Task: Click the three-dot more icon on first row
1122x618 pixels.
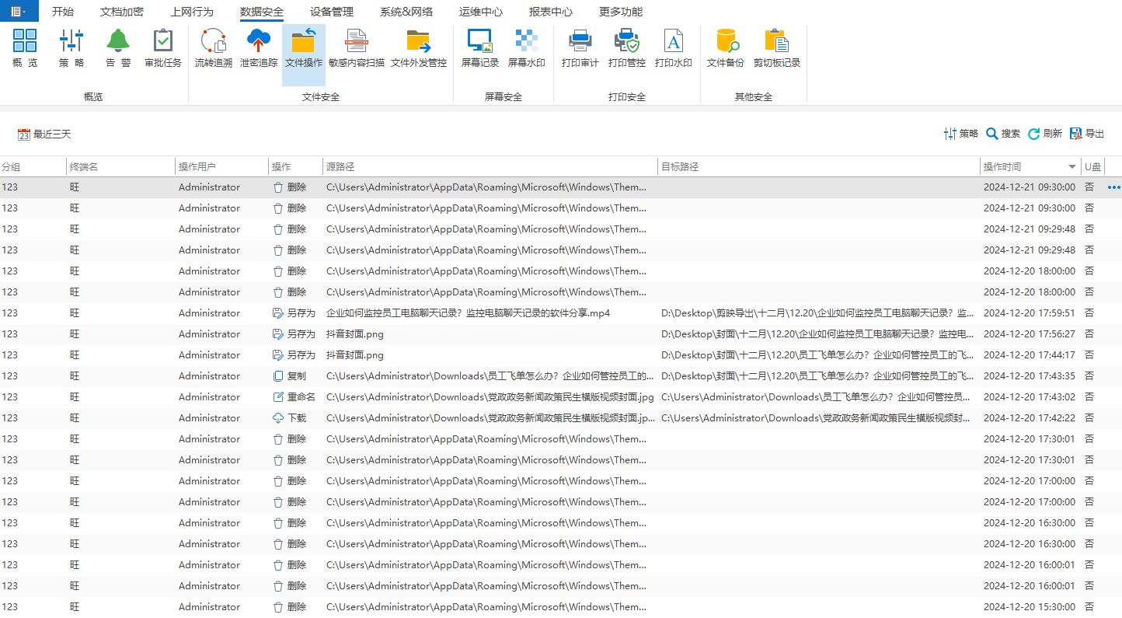Action: click(x=1114, y=187)
